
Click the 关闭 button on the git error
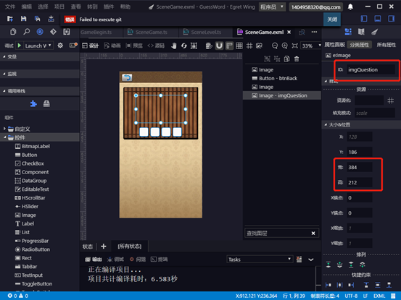coord(332,20)
